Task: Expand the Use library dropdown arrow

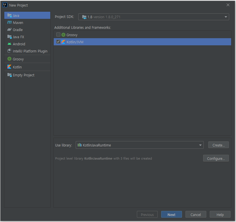Action: point(200,145)
